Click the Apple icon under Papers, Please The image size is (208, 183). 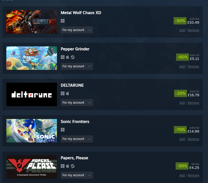coord(68,166)
